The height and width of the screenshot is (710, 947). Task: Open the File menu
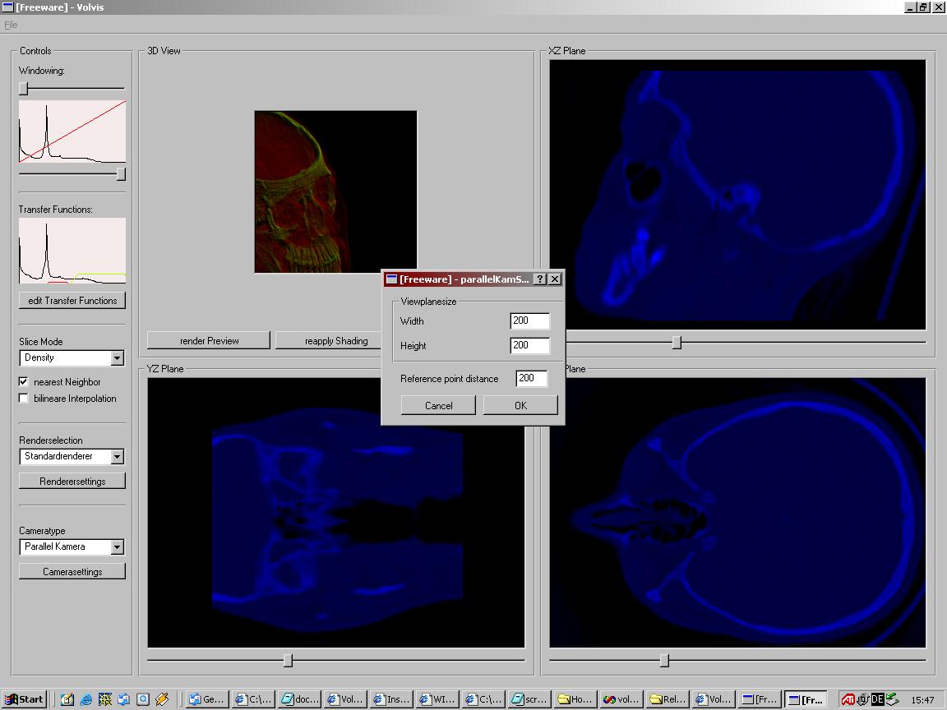[x=11, y=25]
